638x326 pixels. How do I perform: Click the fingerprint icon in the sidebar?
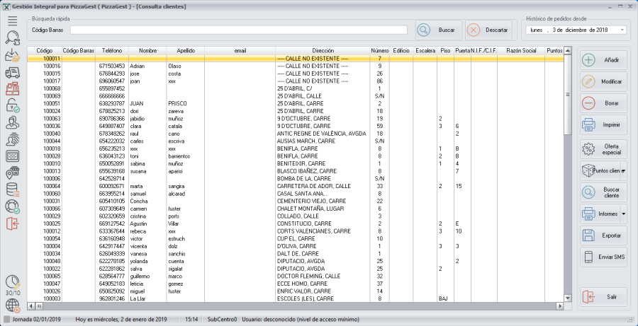pos(12,139)
